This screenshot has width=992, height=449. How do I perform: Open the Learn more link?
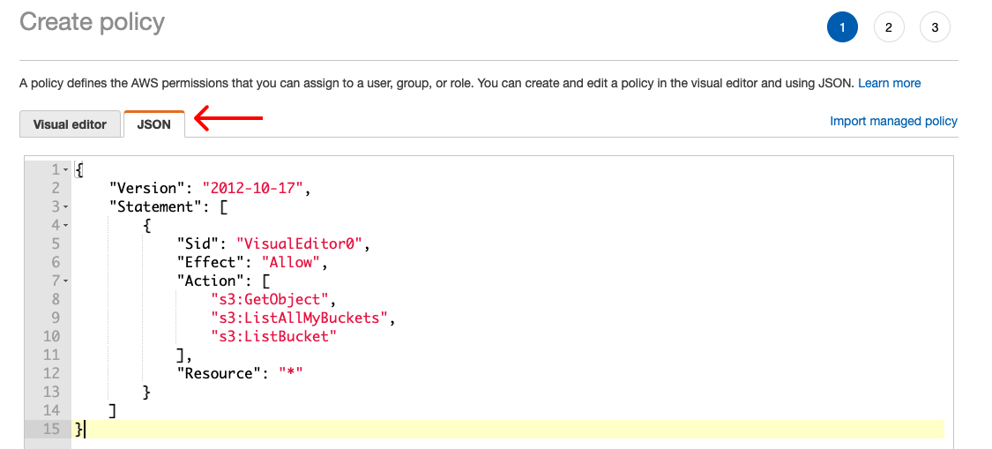click(889, 83)
